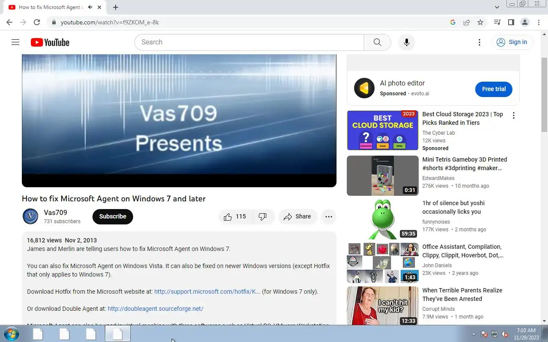Open the yoshi silence video thumbnail
The image size is (548, 342).
[382, 219]
